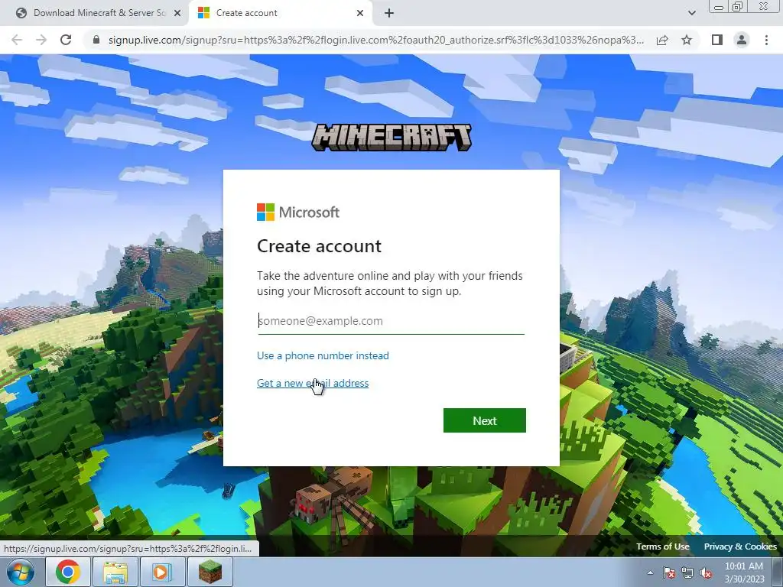Click the Microsoft logo in the sign-up card
This screenshot has height=587, width=783.
(298, 212)
